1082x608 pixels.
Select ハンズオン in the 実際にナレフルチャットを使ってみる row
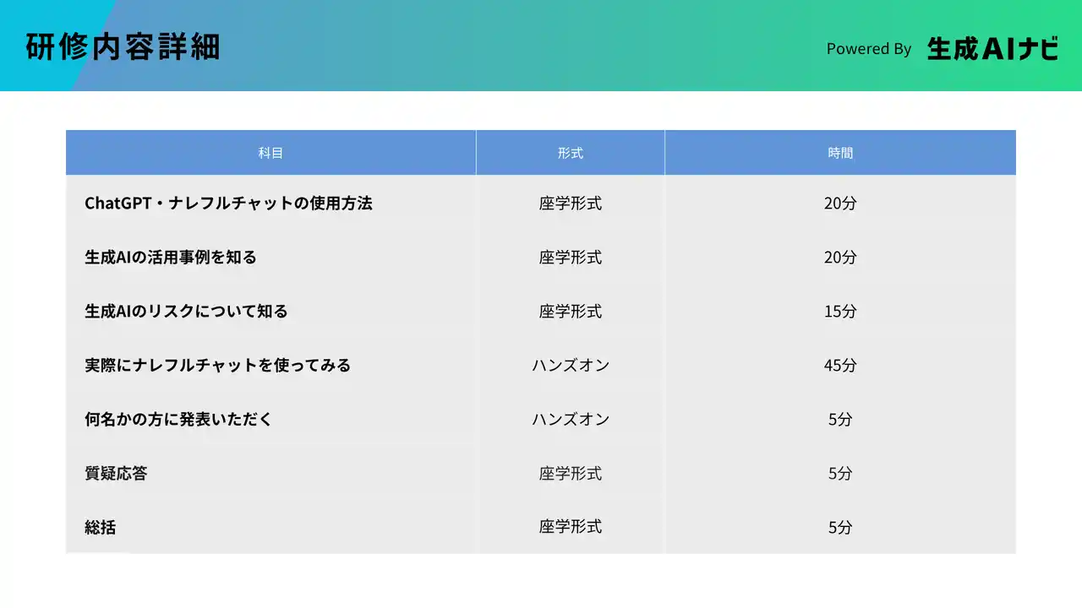(x=571, y=365)
